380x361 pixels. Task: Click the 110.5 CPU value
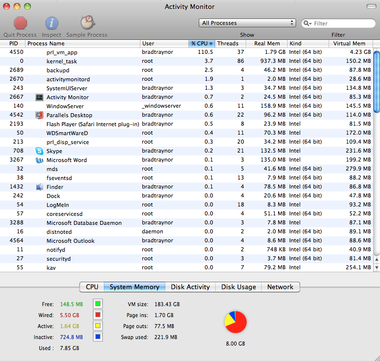205,52
